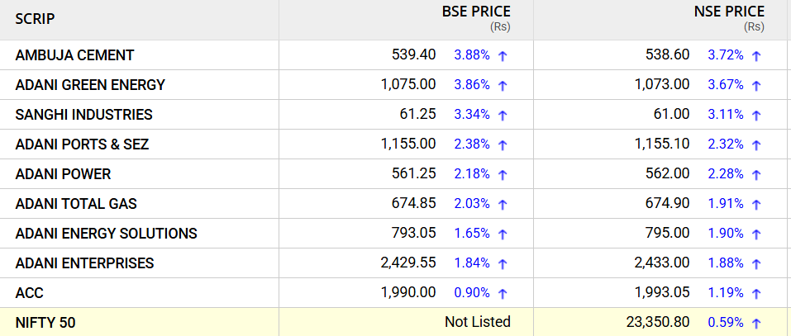Open the ADANI GREEN ENERGY scrip
The image size is (791, 336).
(90, 85)
